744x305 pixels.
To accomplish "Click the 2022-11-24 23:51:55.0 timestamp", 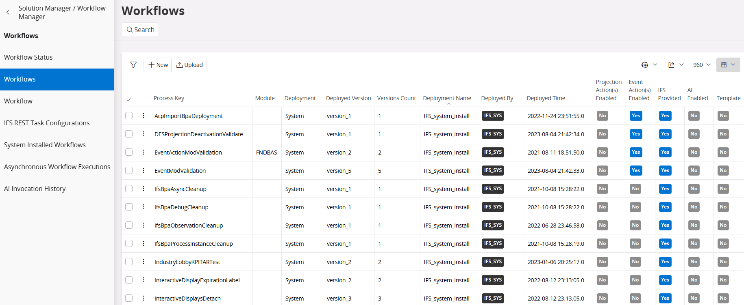I will point(556,116).
